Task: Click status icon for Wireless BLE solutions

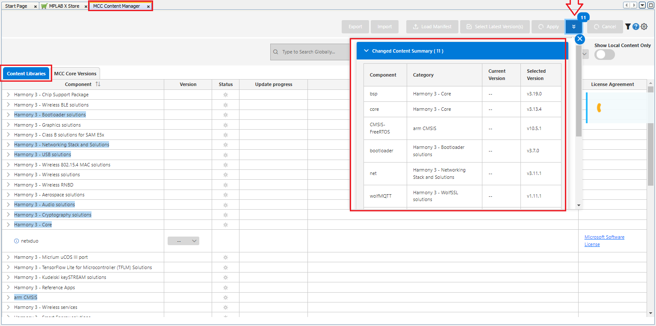Action: (x=225, y=105)
